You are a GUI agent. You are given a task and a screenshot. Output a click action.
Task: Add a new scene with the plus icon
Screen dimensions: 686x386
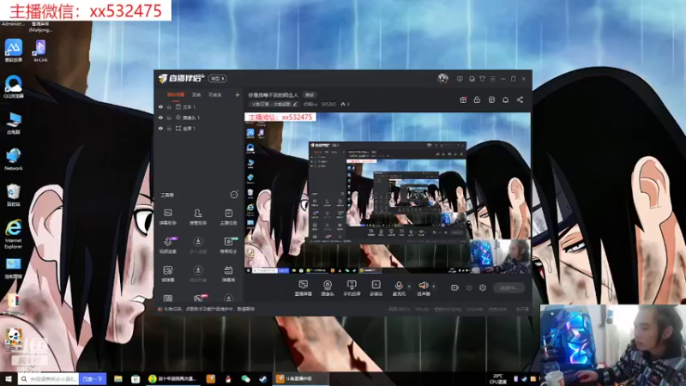[x=238, y=94]
